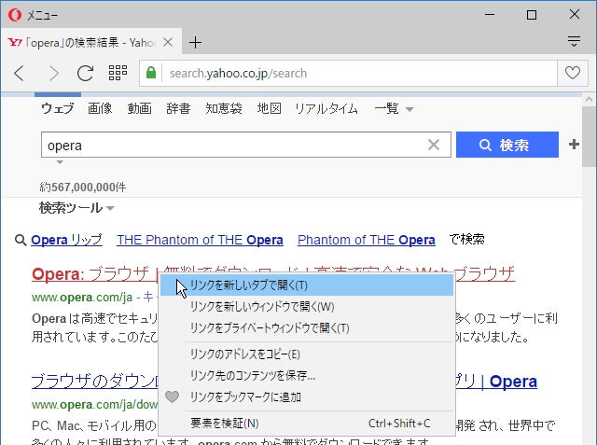Select the リアルタイム search category
The image size is (597, 445).
[326, 108]
